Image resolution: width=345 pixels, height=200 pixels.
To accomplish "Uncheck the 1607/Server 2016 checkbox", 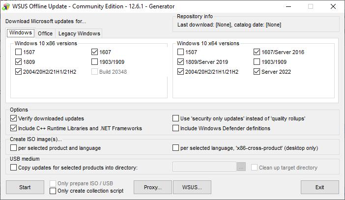I will click(257, 52).
